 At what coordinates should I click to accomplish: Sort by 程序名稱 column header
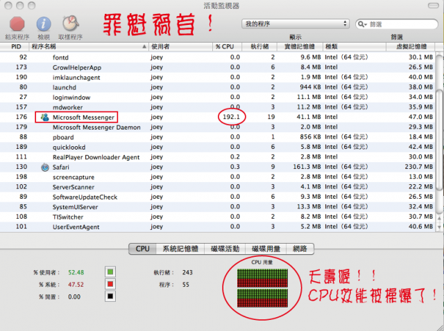coord(89,46)
